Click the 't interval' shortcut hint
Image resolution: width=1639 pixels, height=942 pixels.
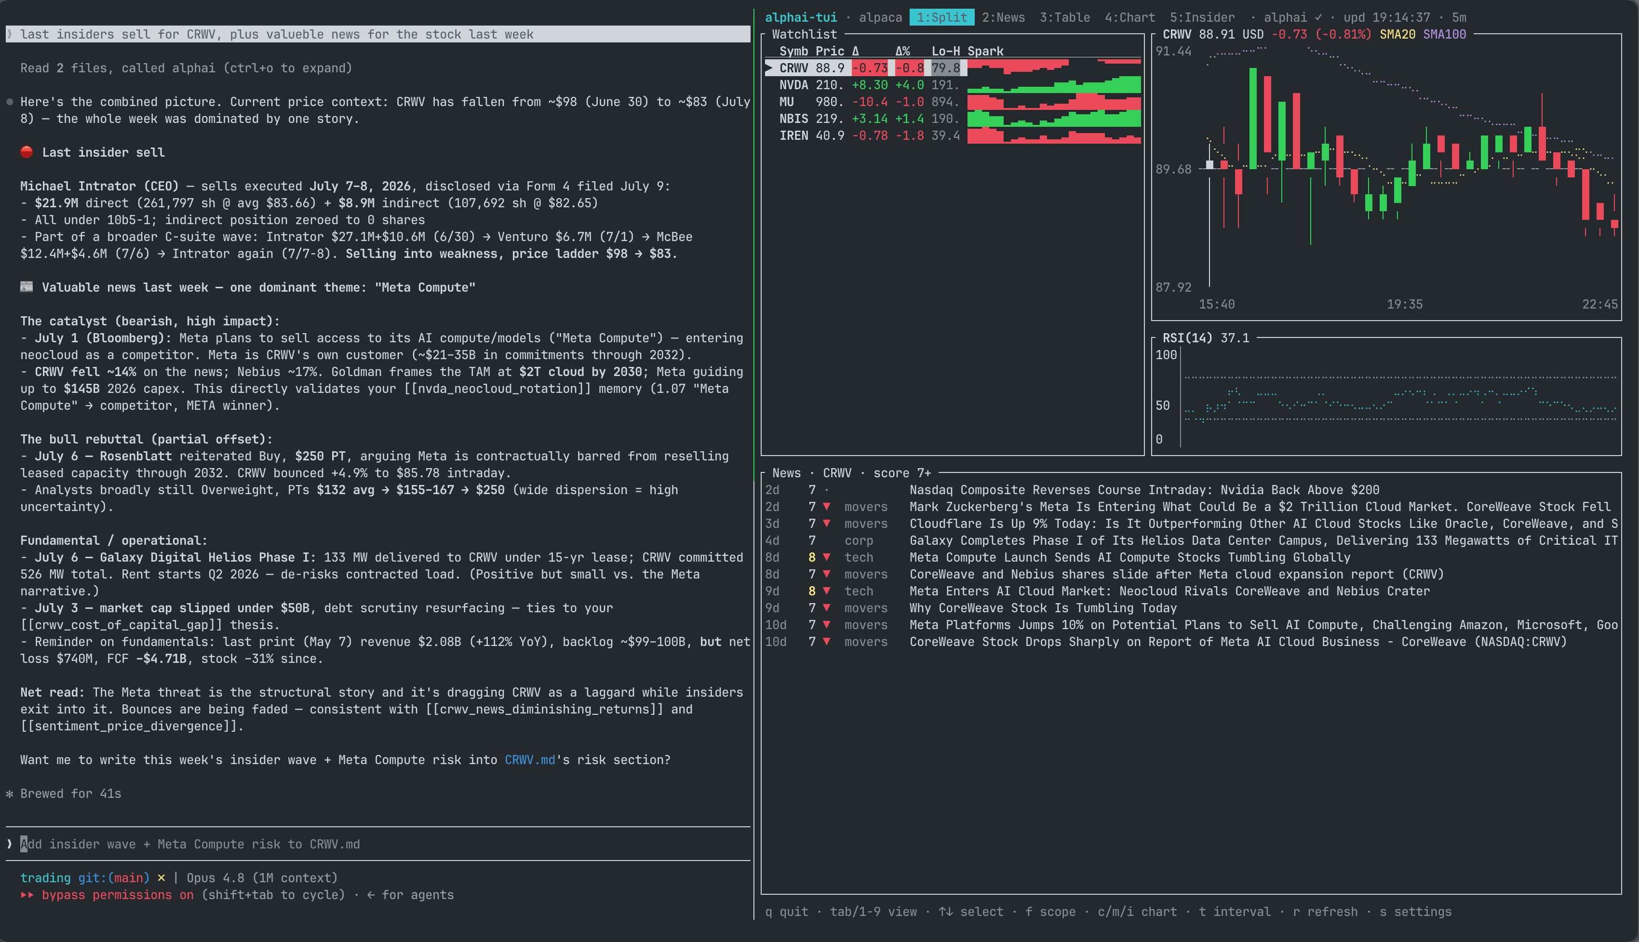pyautogui.click(x=1235, y=912)
